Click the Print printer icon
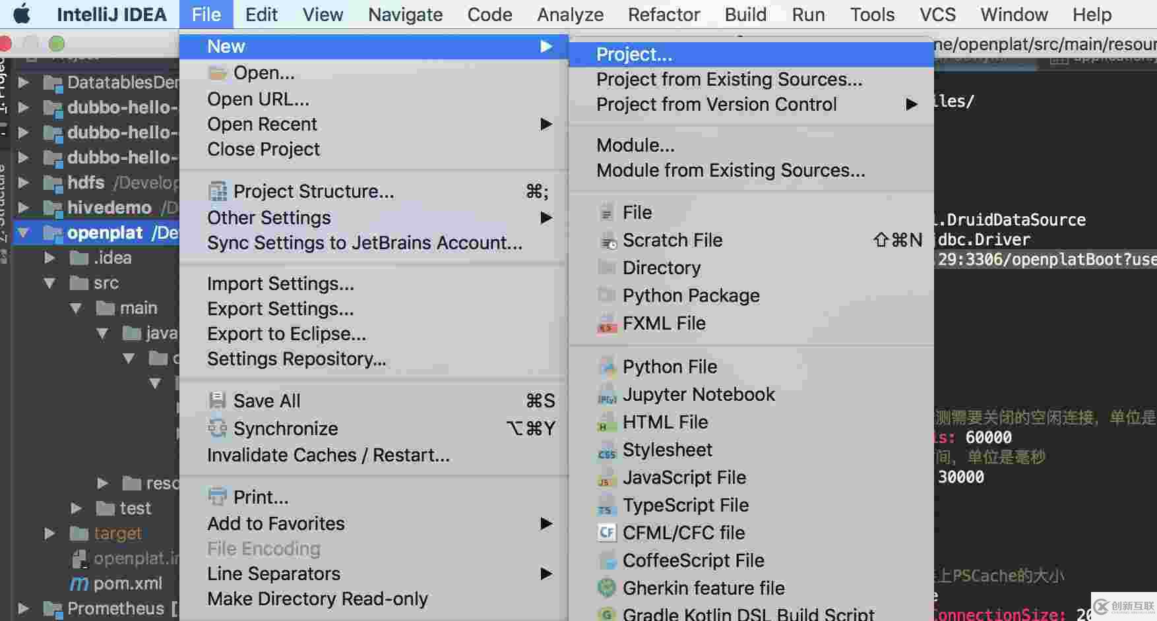 [x=218, y=496]
